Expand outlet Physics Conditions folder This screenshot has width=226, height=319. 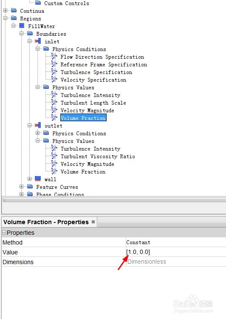[x=38, y=133]
